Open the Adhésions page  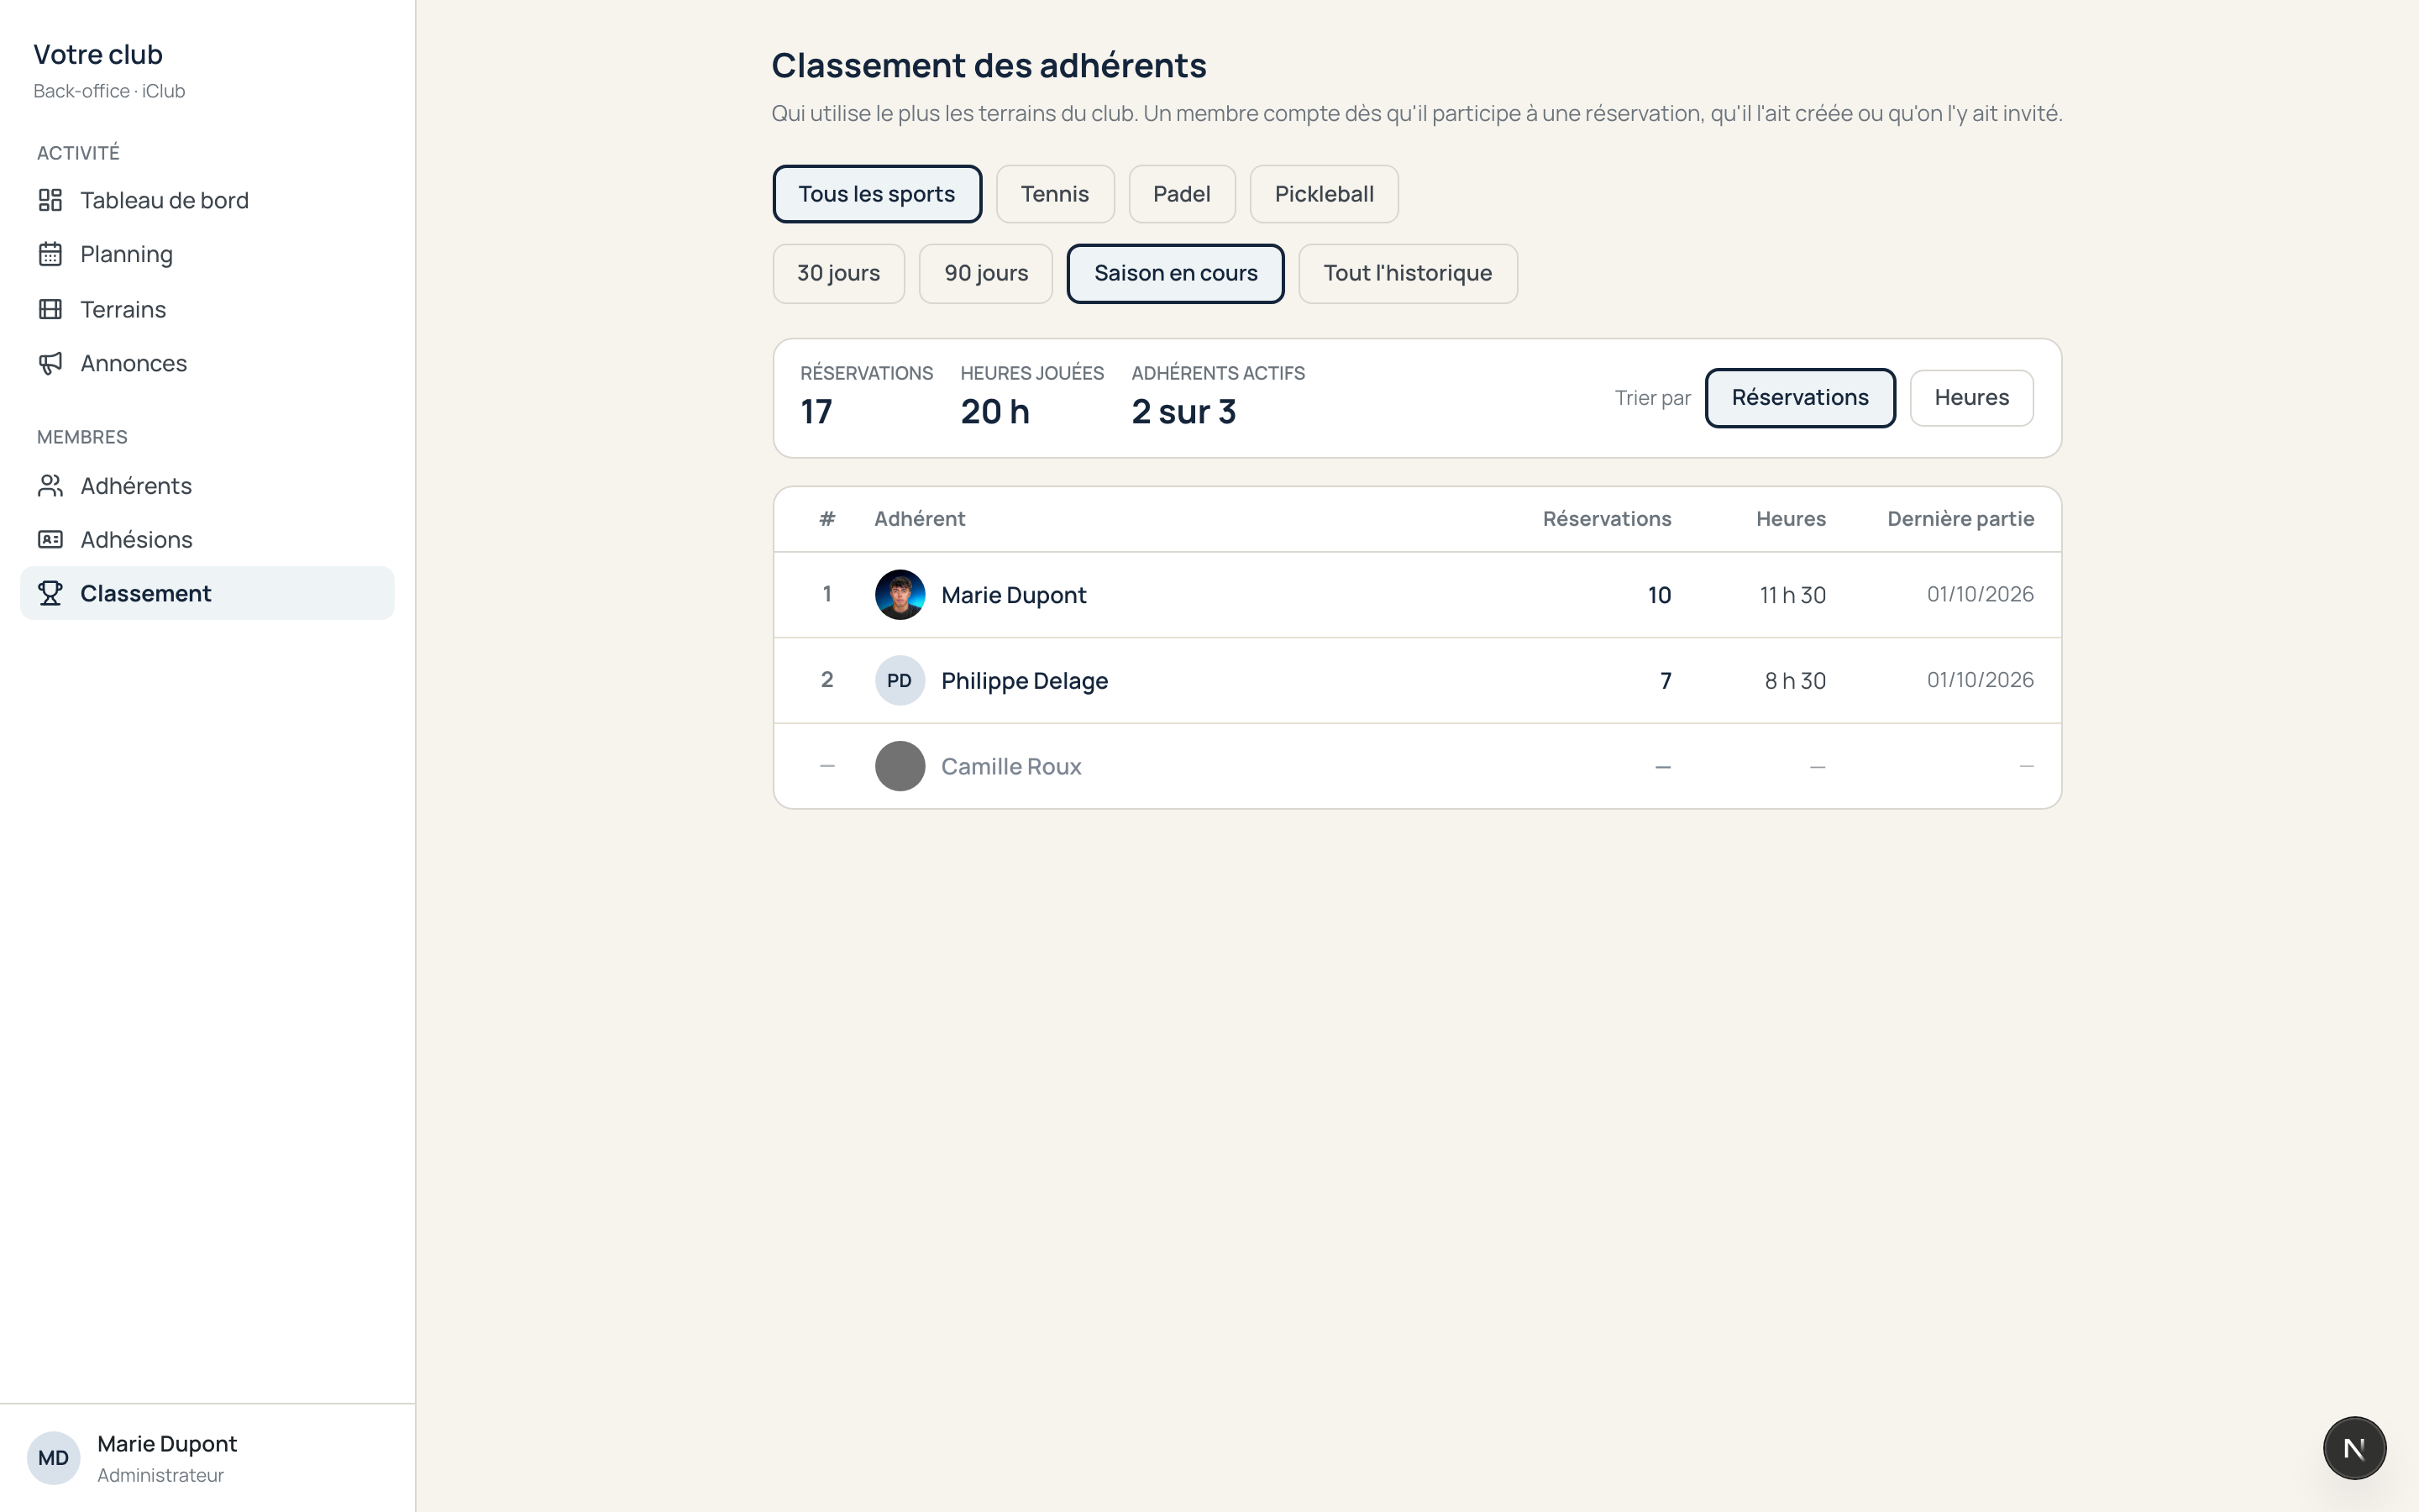point(207,540)
